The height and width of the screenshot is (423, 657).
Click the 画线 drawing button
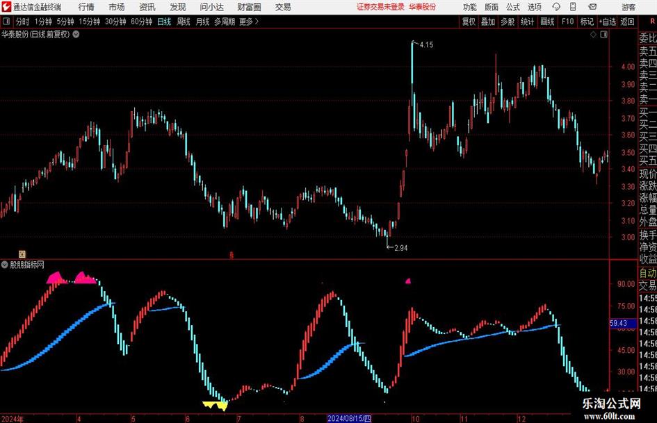click(547, 22)
